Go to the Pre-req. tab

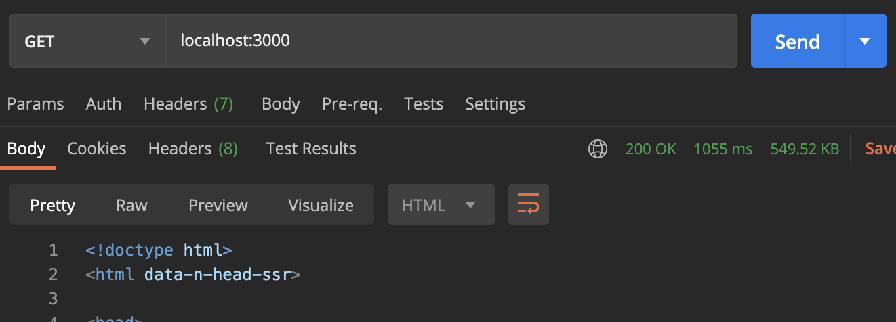click(x=352, y=104)
